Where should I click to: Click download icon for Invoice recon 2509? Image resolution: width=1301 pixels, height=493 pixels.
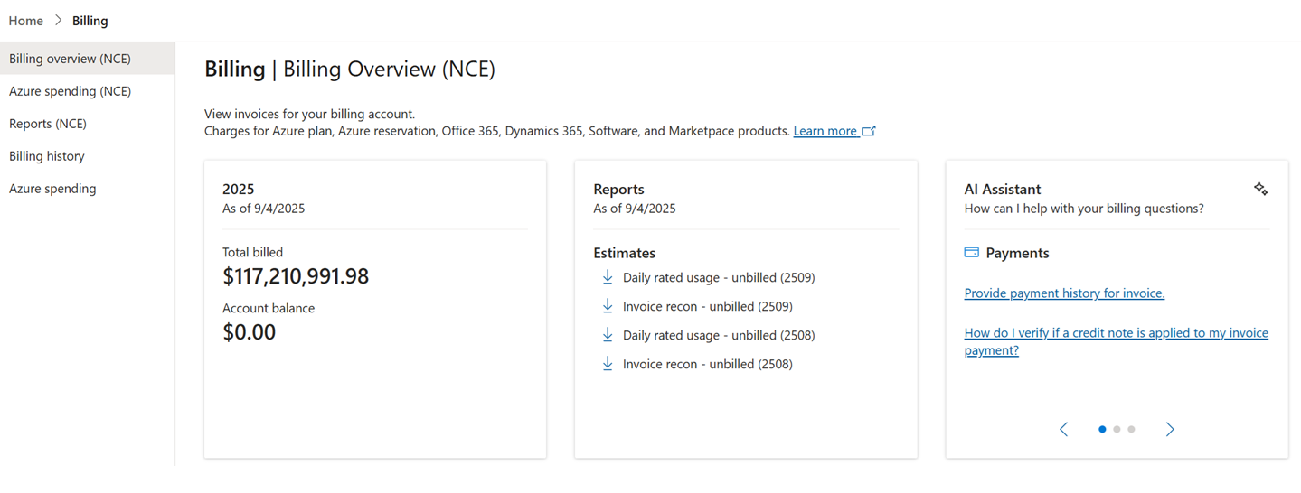tap(608, 306)
